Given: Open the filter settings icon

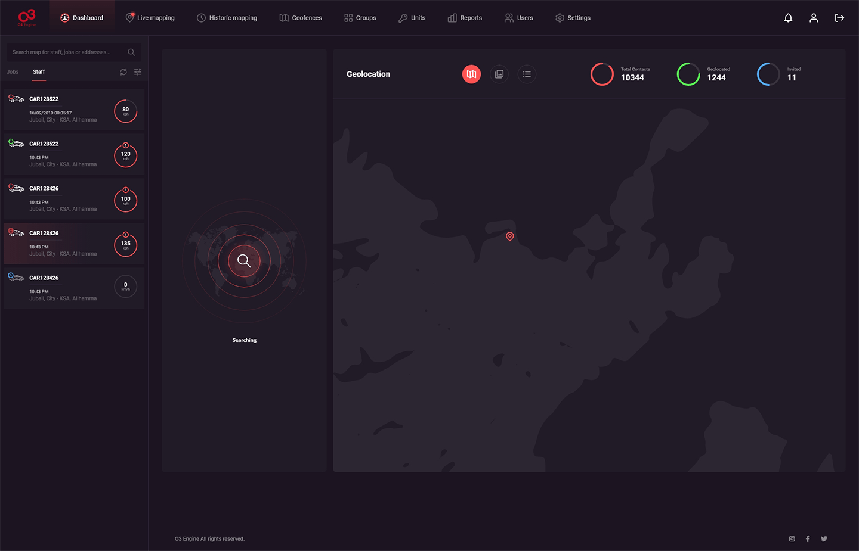Looking at the screenshot, I should coord(138,72).
